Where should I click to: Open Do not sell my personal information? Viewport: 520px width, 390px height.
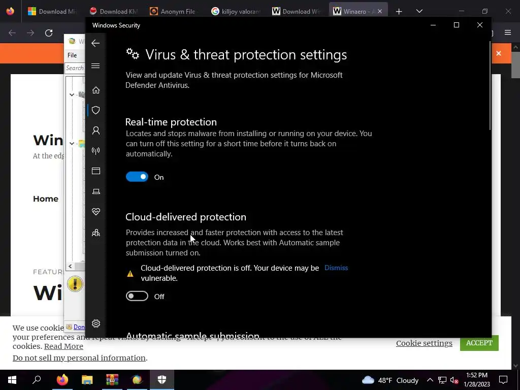79,358
